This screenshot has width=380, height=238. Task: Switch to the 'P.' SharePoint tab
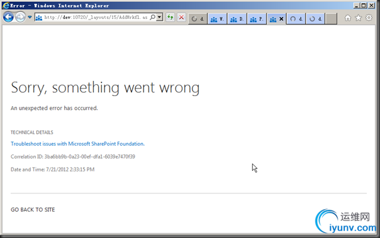point(257,19)
